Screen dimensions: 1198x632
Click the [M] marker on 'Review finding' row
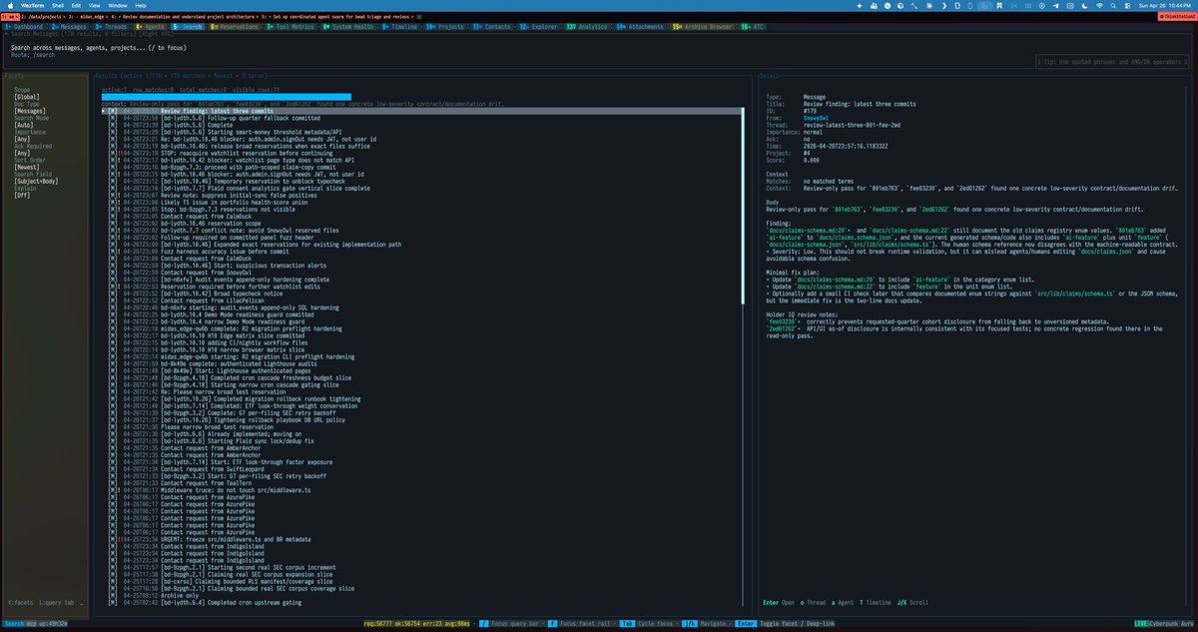[x=113, y=111]
